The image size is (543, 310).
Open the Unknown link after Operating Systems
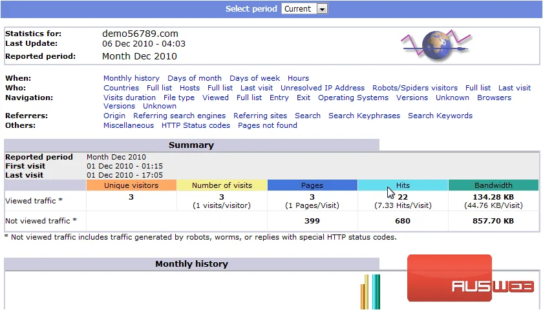click(x=452, y=98)
